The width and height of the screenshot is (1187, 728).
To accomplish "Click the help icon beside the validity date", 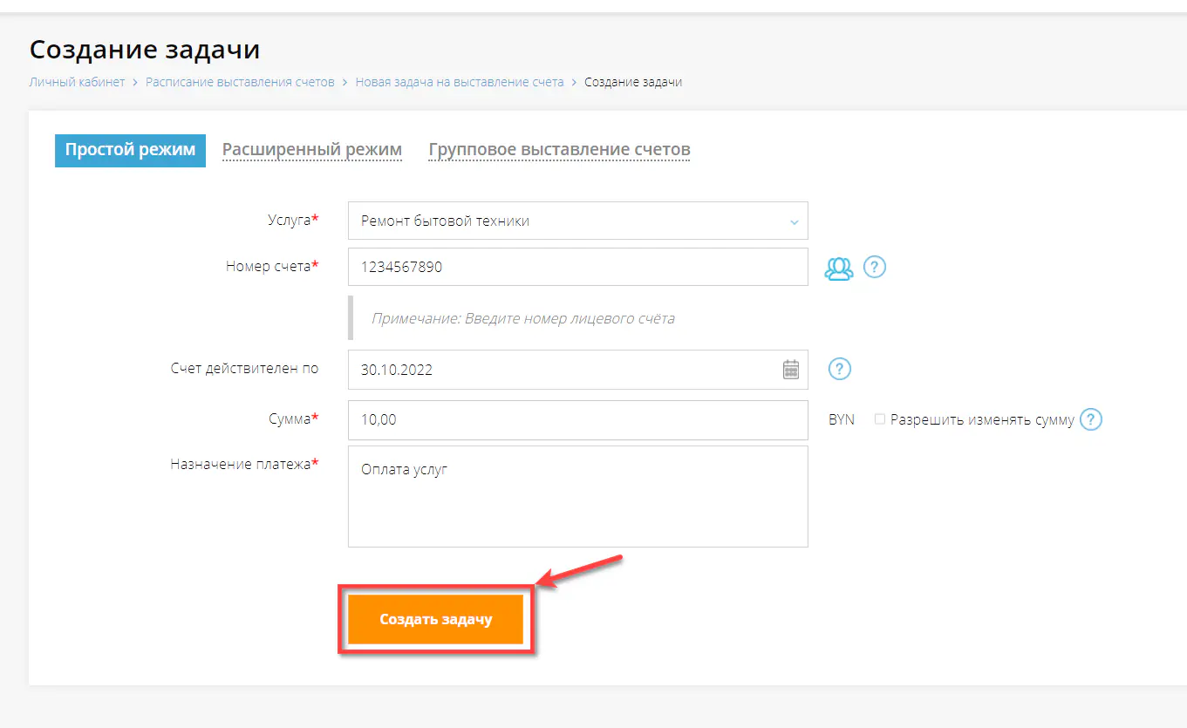I will click(x=839, y=369).
